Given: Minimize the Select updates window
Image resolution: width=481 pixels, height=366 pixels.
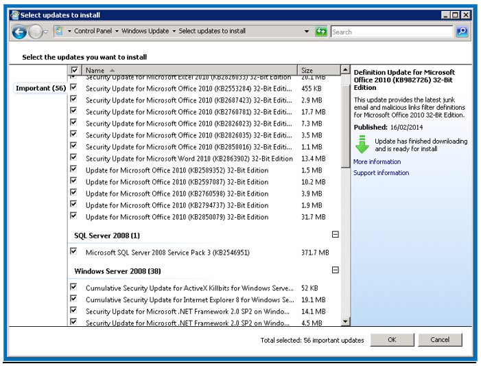Looking at the screenshot, I should [x=446, y=14].
